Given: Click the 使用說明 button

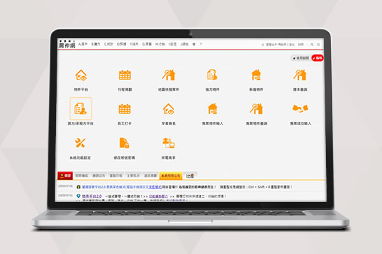Looking at the screenshot, I should click(x=301, y=58).
